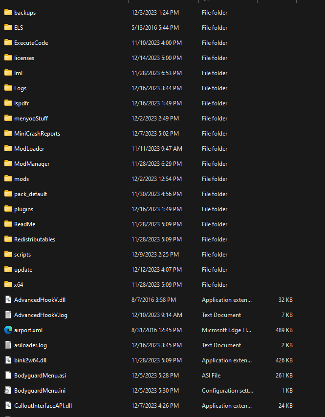Select the lml folder name
This screenshot has width=325, height=417.
coord(18,73)
